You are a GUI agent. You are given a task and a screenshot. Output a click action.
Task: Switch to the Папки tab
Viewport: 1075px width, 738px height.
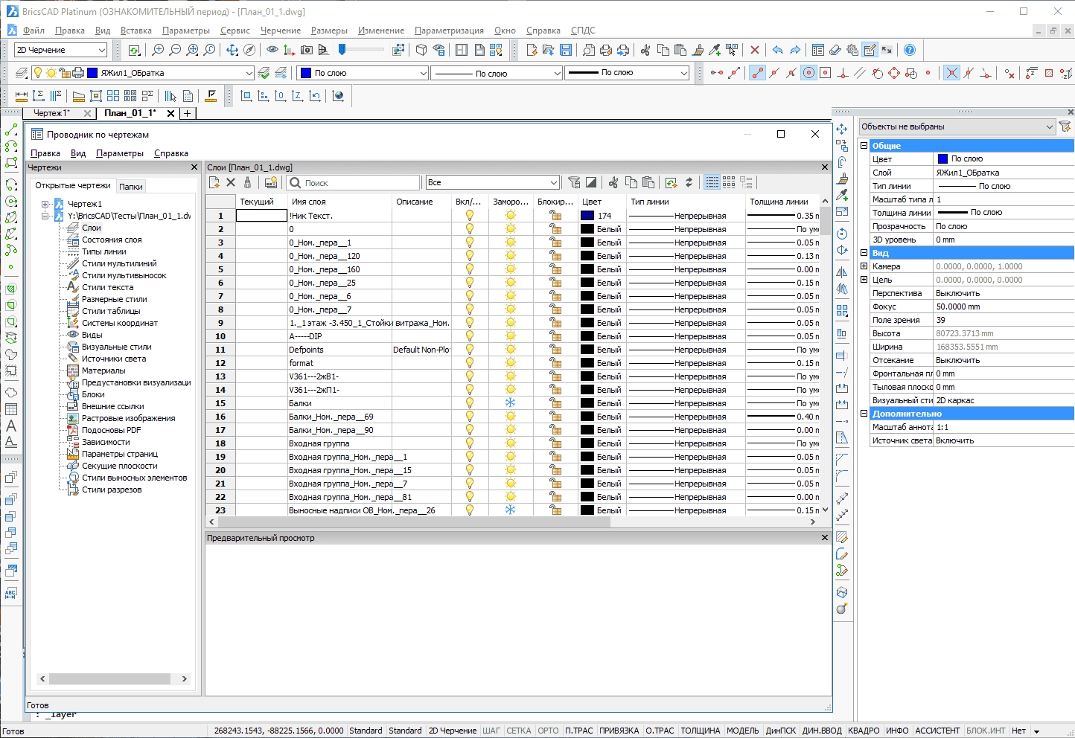(x=131, y=187)
